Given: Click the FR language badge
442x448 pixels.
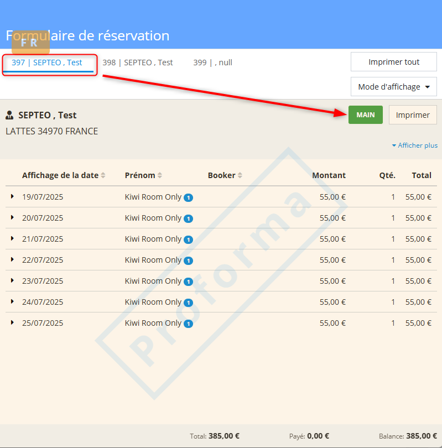Looking at the screenshot, I should point(29,43).
